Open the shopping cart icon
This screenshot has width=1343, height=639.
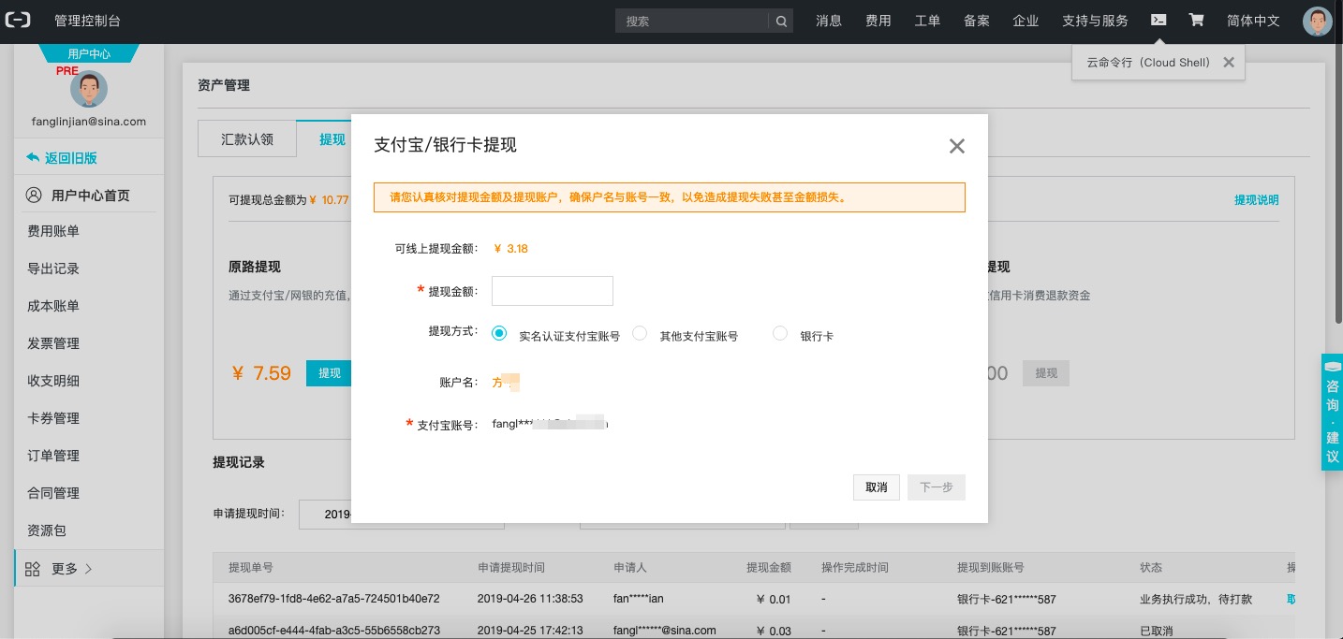pyautogui.click(x=1196, y=20)
